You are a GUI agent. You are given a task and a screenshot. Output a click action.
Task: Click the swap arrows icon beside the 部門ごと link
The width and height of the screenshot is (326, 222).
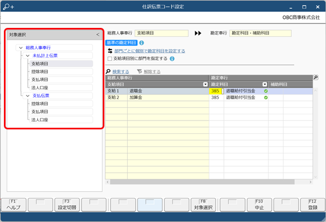pyautogui.click(x=110, y=51)
